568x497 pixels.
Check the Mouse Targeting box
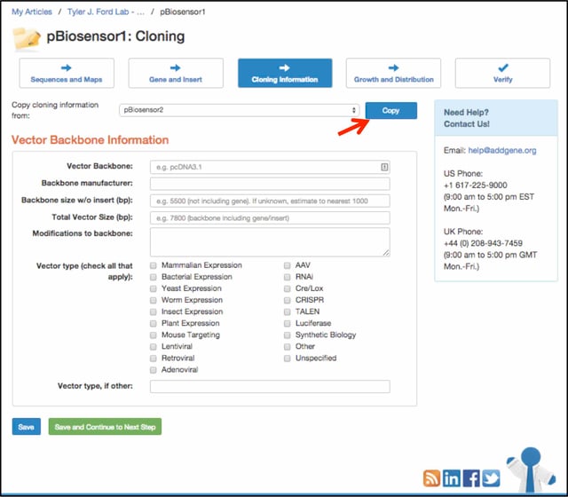click(x=154, y=335)
